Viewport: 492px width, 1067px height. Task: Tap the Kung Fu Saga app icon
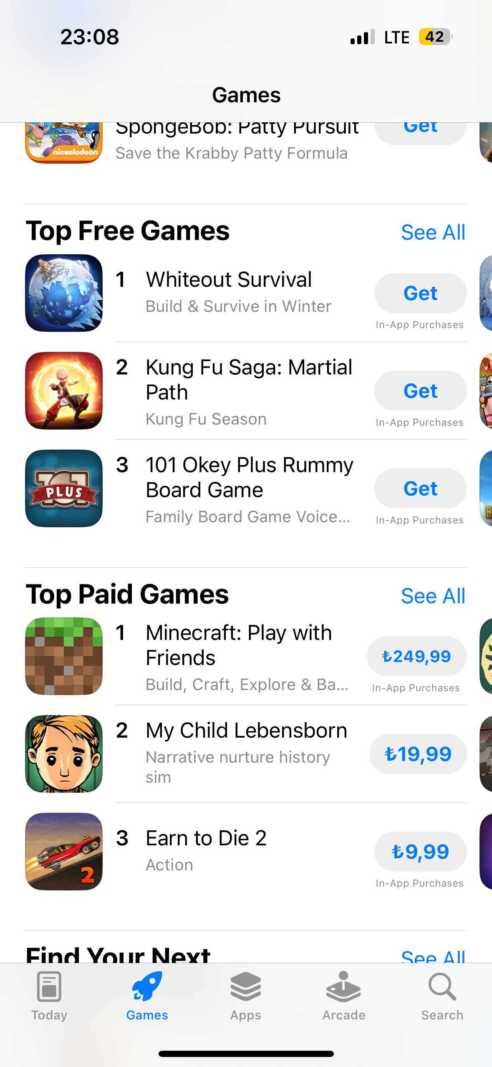coord(64,391)
